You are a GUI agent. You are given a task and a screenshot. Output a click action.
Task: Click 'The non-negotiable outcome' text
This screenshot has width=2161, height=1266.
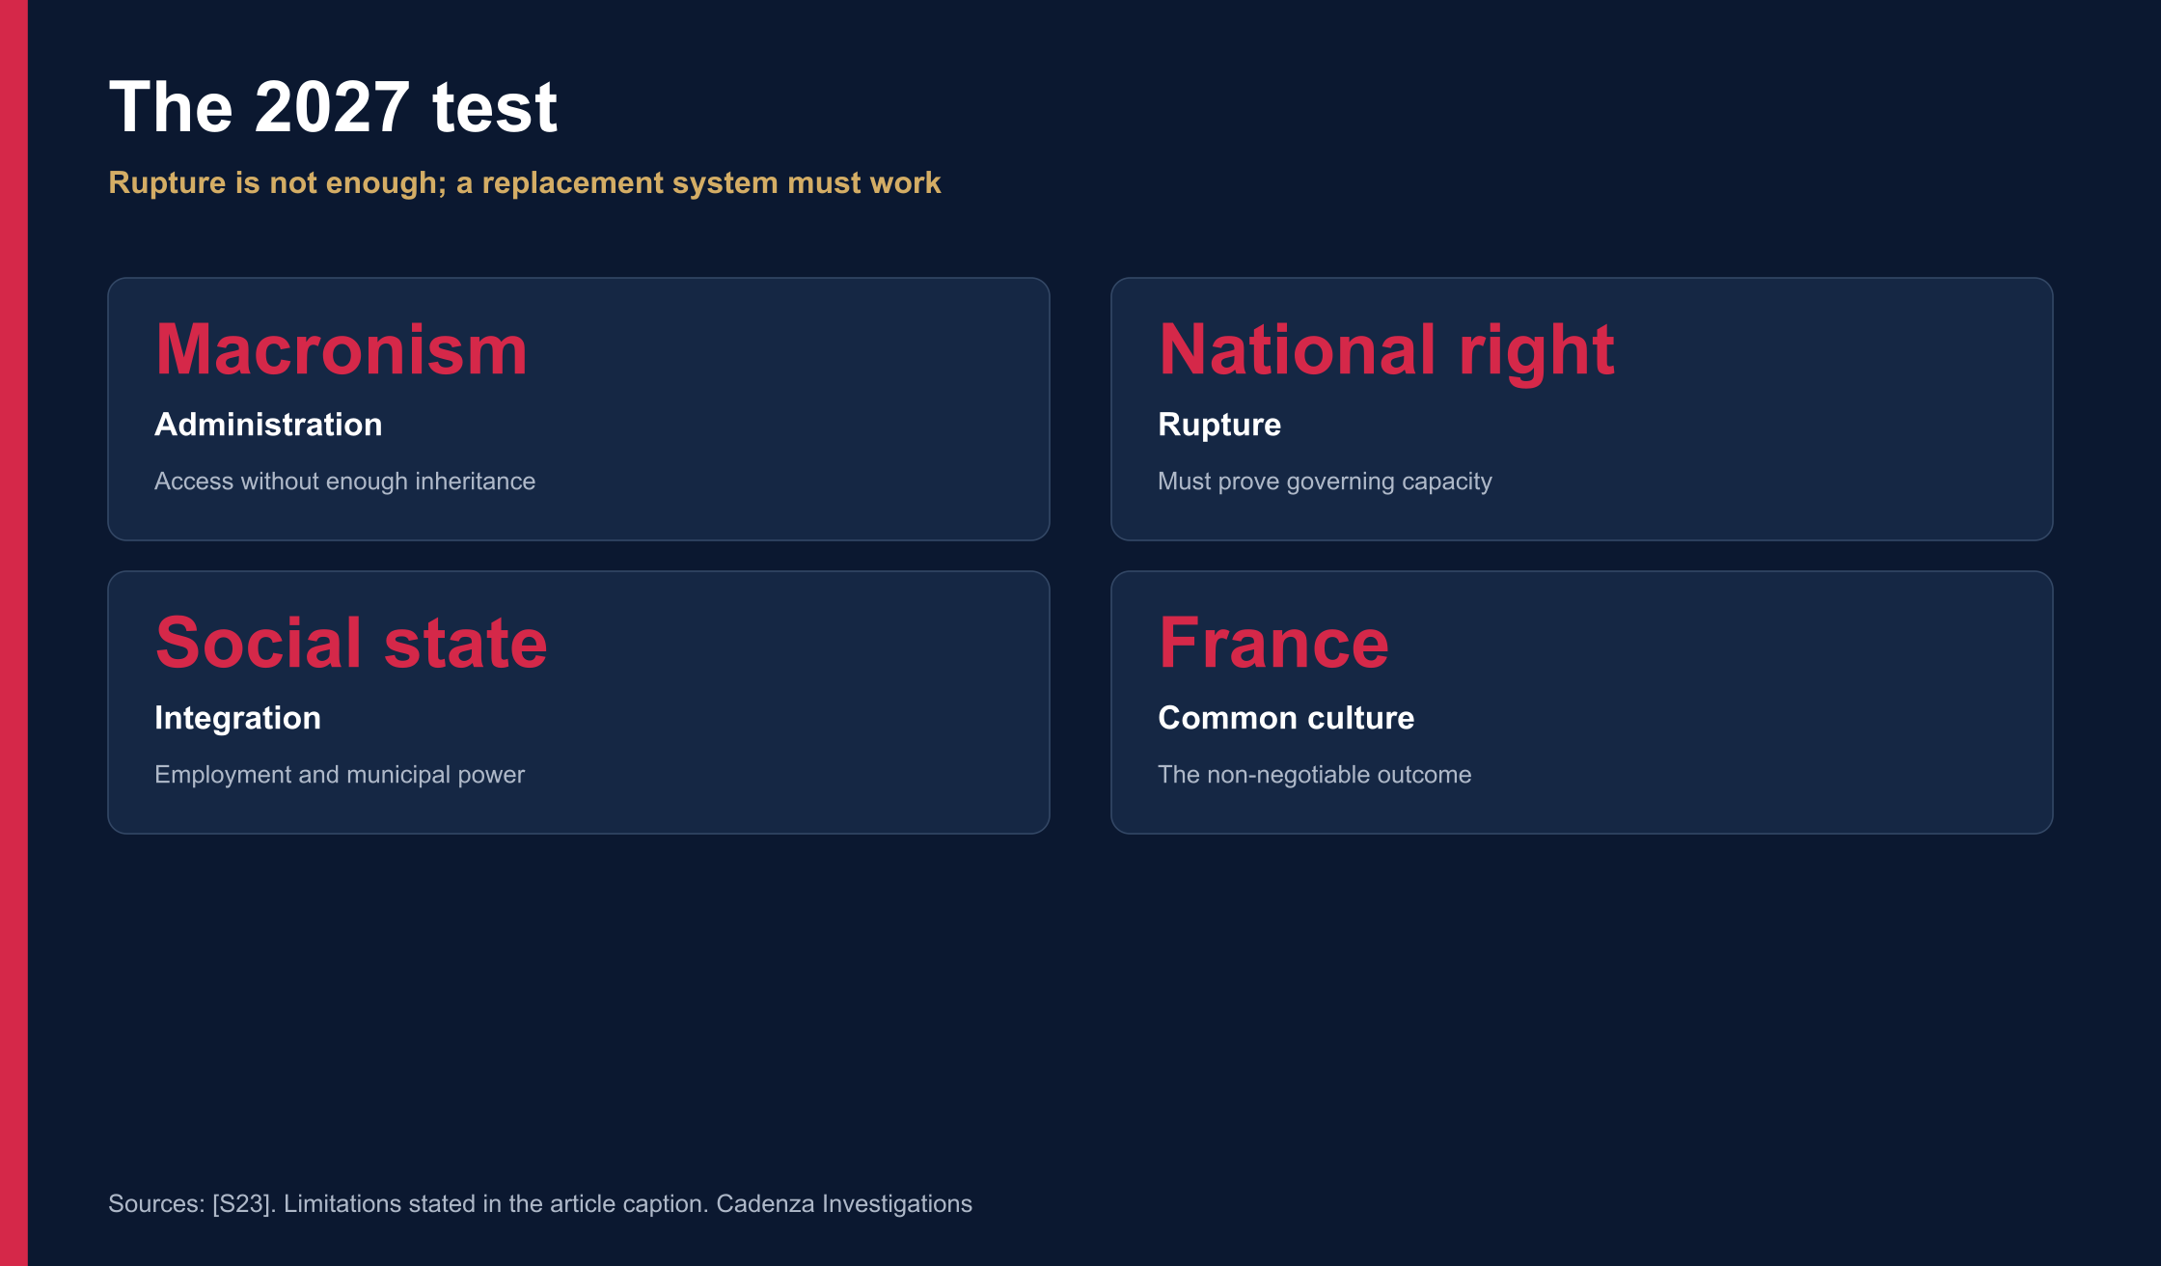coord(1314,775)
